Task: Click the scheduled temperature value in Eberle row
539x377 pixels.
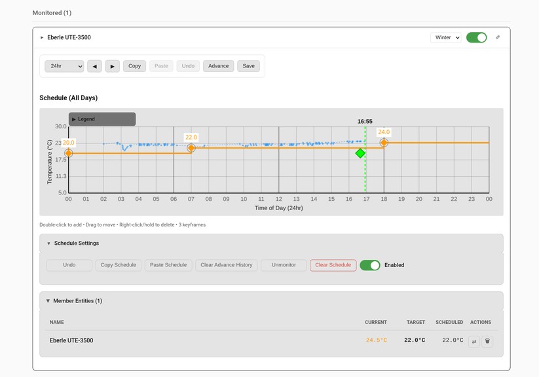Action: [x=453, y=340]
